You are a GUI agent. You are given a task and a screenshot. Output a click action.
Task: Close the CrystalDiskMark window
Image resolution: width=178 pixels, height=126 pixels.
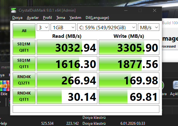pyautogui.click(x=155, y=10)
